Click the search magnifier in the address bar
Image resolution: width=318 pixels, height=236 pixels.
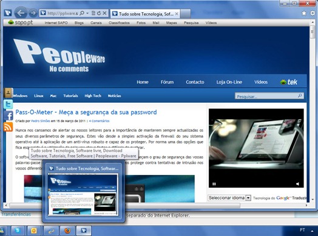click(x=82, y=13)
